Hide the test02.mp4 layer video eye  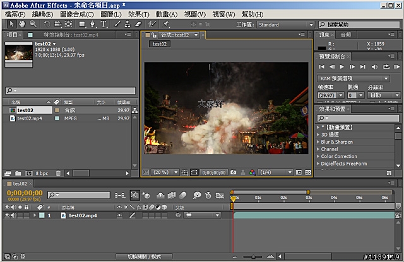[7, 215]
